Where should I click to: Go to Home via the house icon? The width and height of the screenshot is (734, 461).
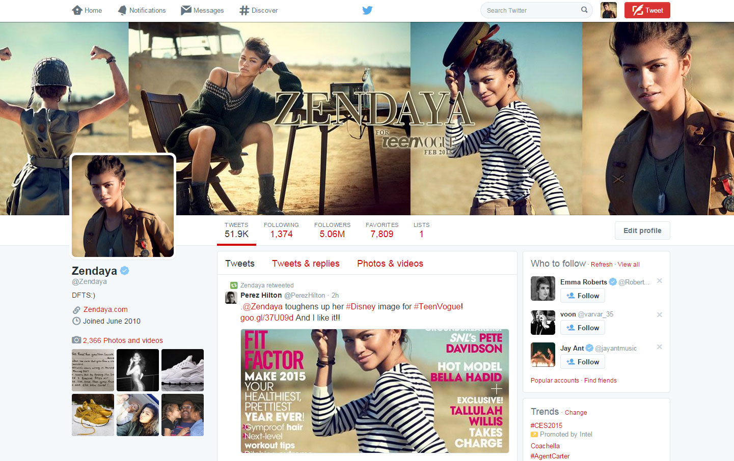(77, 10)
